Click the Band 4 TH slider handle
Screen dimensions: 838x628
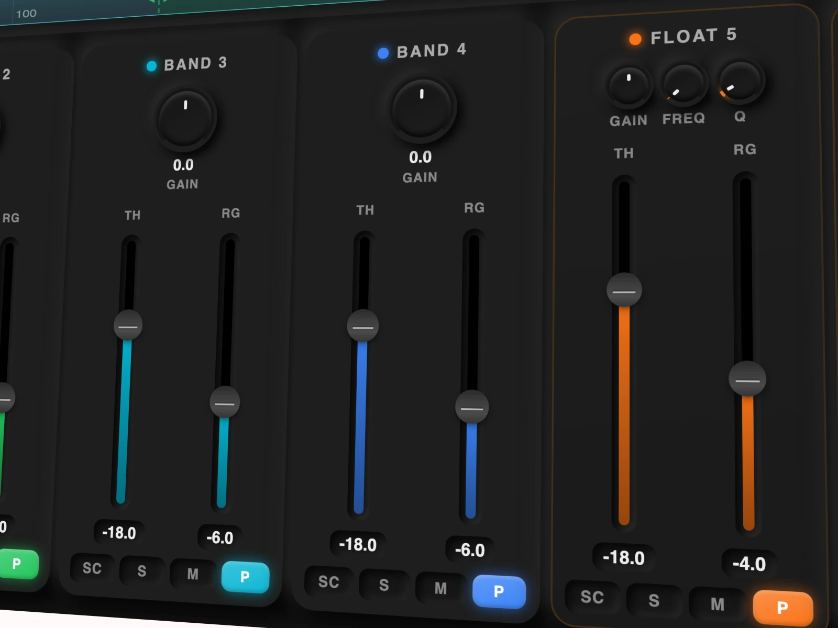[x=362, y=326]
